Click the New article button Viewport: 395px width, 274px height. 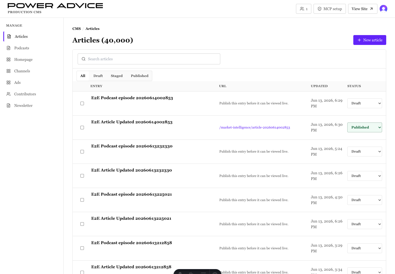(x=369, y=40)
